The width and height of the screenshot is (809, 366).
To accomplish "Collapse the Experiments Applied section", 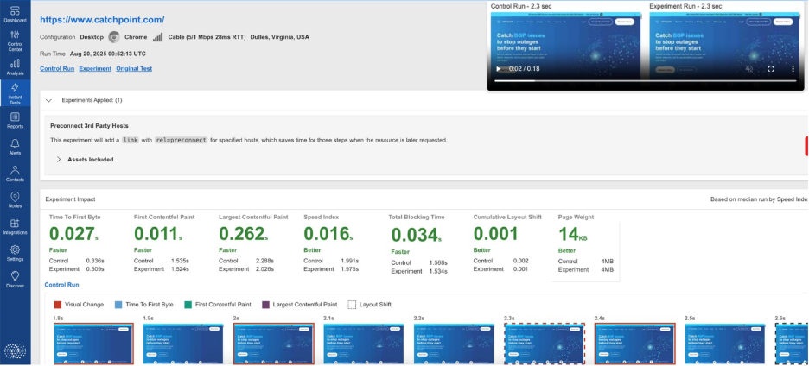I will pyautogui.click(x=48, y=100).
